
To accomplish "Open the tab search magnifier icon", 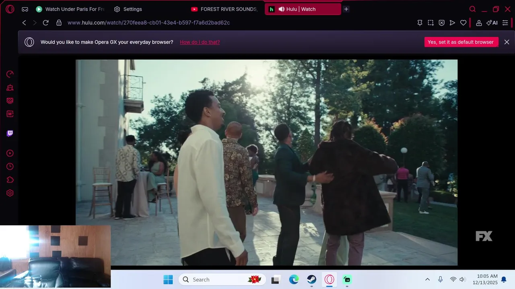I will (473, 9).
